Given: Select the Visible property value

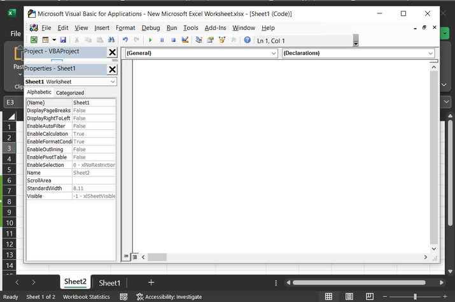Looking at the screenshot, I should [x=94, y=196].
